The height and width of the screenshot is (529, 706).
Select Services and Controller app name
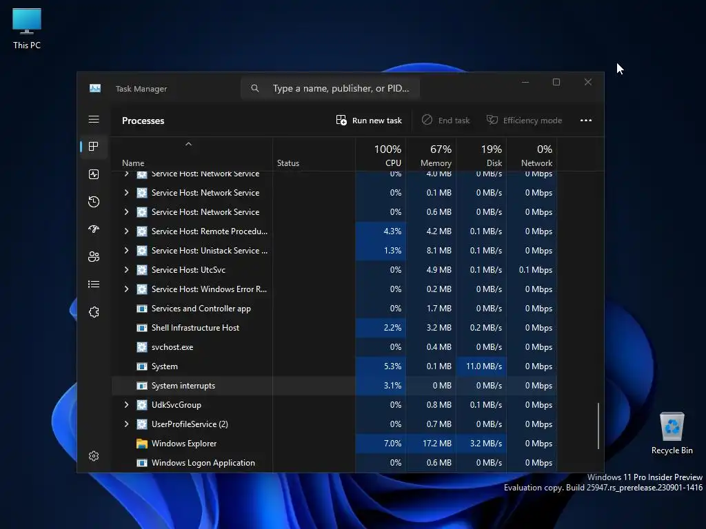pos(201,309)
